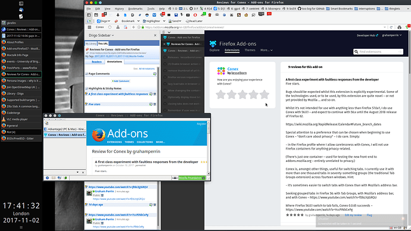411x231 pixels.
Task: Click the Opera icon in Firefox toolbar
Action: 195,15
